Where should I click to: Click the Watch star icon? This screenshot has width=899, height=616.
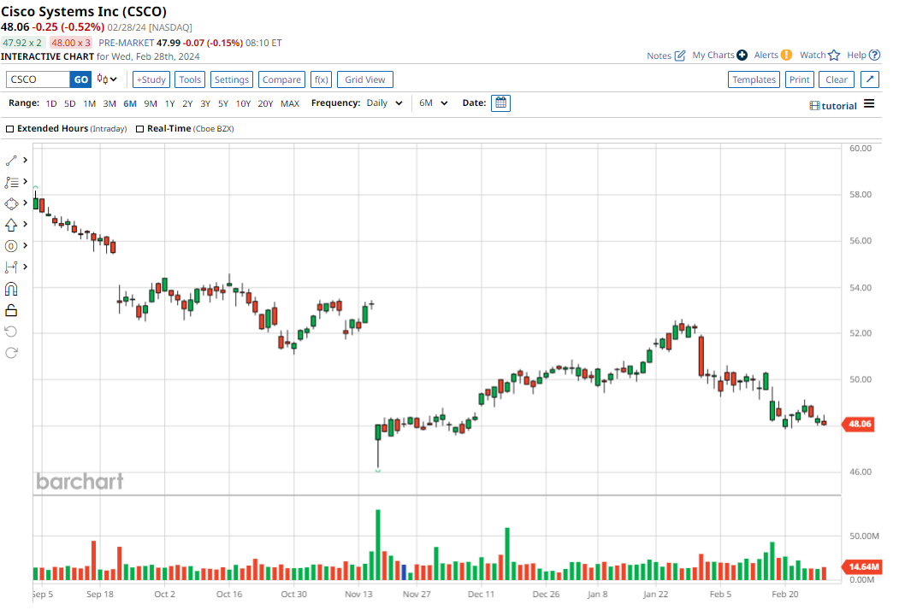tap(834, 56)
